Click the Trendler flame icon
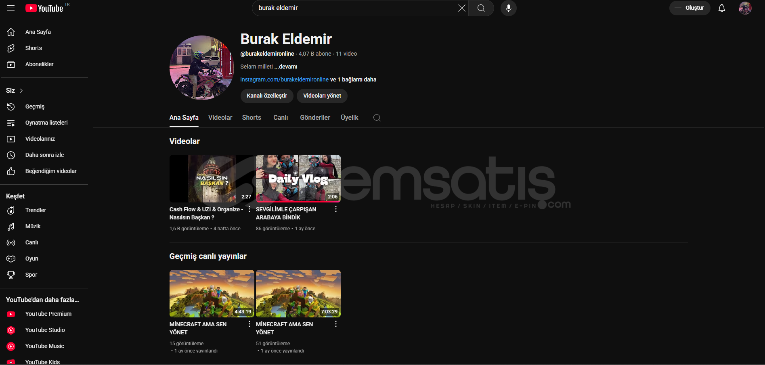Image resolution: width=765 pixels, height=365 pixels. tap(11, 210)
